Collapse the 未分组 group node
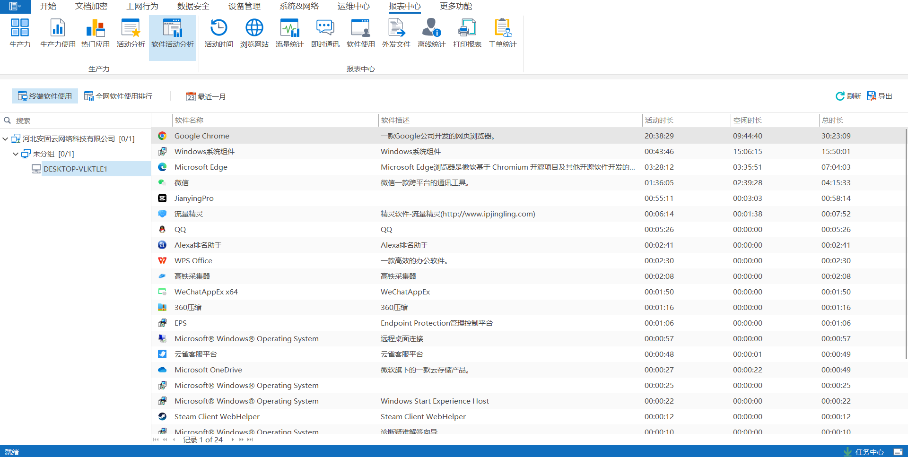The width and height of the screenshot is (908, 457). click(x=16, y=154)
